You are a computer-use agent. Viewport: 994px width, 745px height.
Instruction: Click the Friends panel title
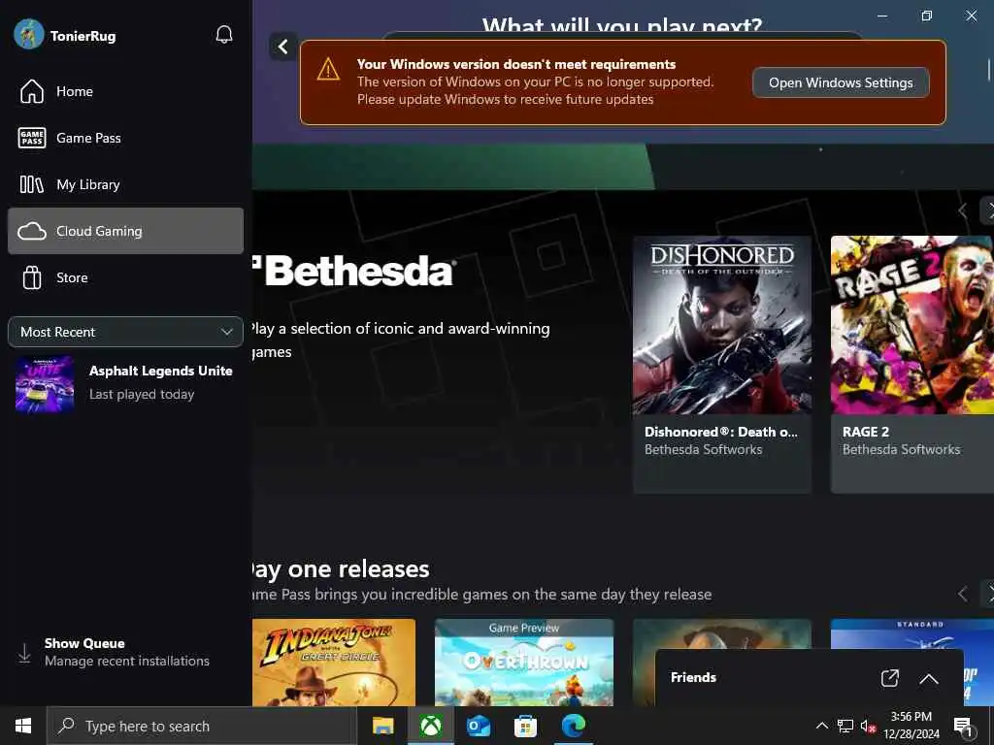tap(693, 677)
